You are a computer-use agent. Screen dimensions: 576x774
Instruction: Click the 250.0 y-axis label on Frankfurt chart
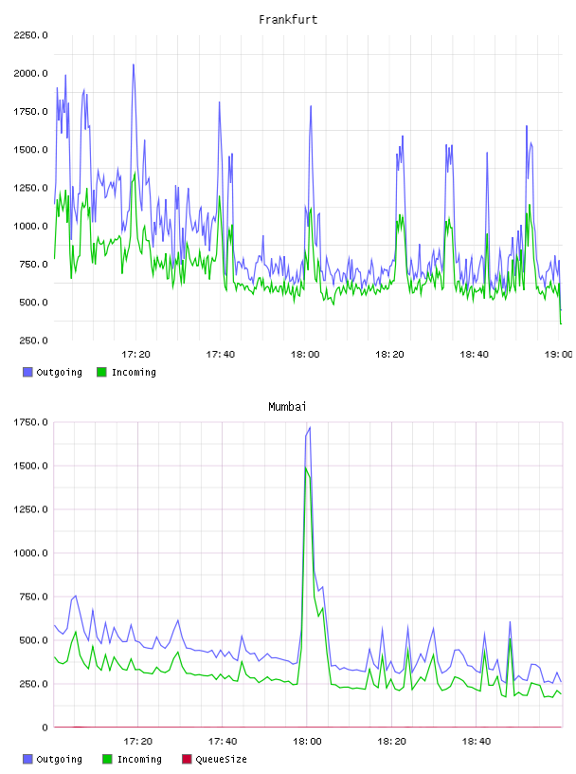(x=33, y=341)
